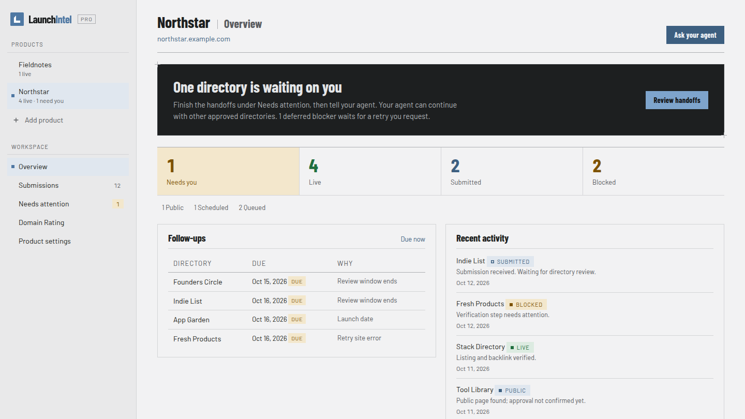Click the PUBLIC badge next to Tool Library
The width and height of the screenshot is (745, 419).
click(x=512, y=391)
